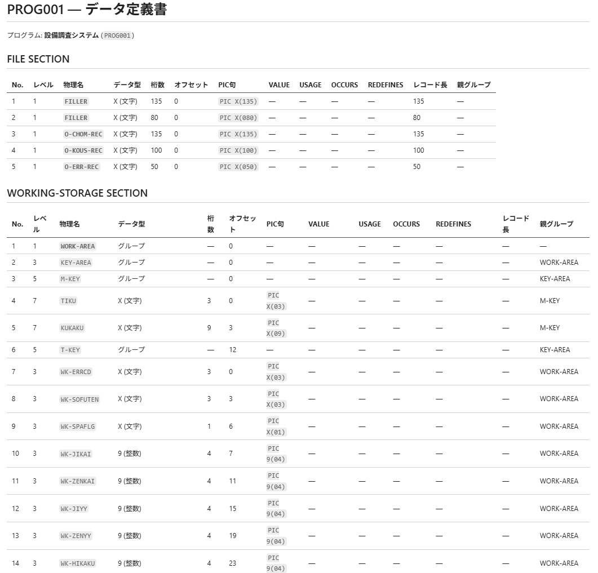598x573 pixels.
Task: Click the 親グループ cell in the TIKU row
Action: pyautogui.click(x=550, y=301)
